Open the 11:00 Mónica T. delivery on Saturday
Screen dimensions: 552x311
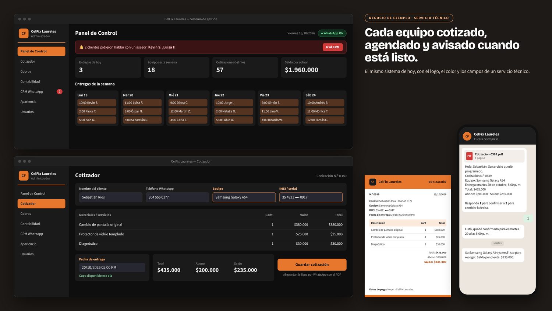click(325, 111)
